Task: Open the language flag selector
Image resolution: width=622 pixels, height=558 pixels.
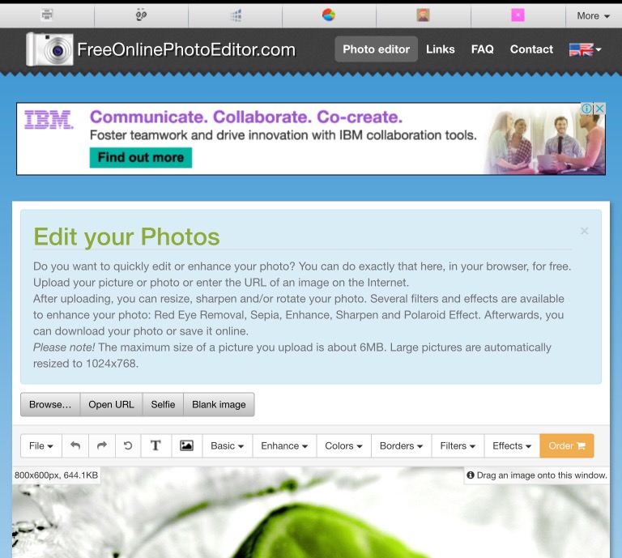Action: click(x=585, y=49)
